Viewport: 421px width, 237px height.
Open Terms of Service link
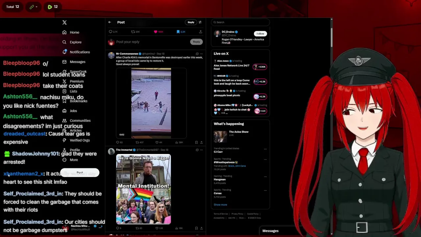tap(221, 214)
